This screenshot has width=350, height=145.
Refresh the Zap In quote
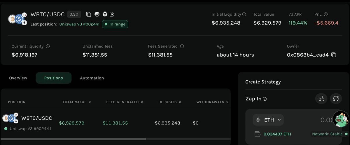[336, 99]
